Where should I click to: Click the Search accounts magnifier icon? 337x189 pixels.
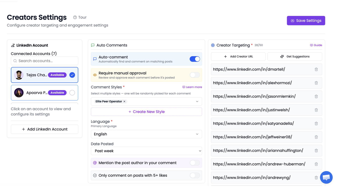(x=15, y=61)
